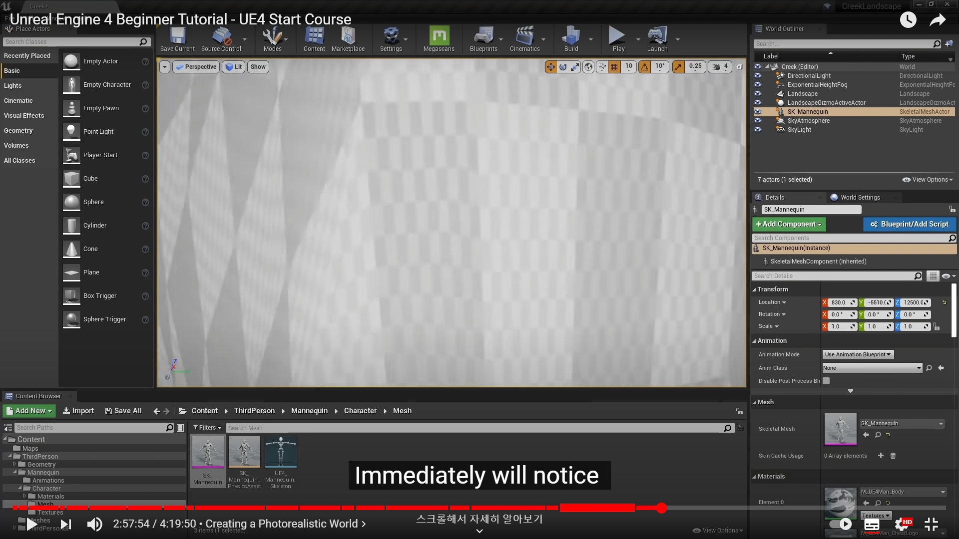Enable Disable Post Process Blueprint checkbox
This screenshot has width=959, height=539.
(x=826, y=381)
